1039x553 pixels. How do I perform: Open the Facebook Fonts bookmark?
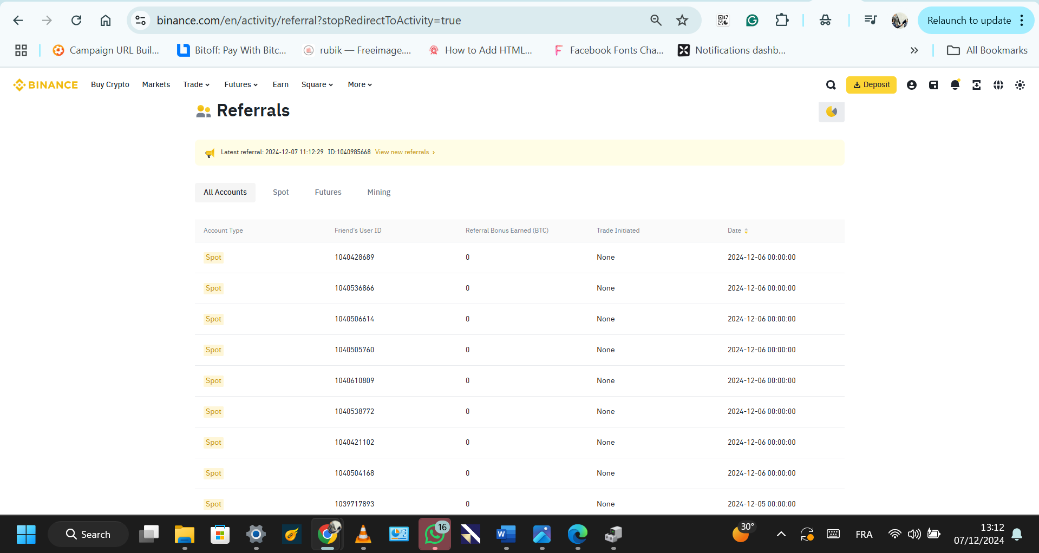[x=609, y=50]
